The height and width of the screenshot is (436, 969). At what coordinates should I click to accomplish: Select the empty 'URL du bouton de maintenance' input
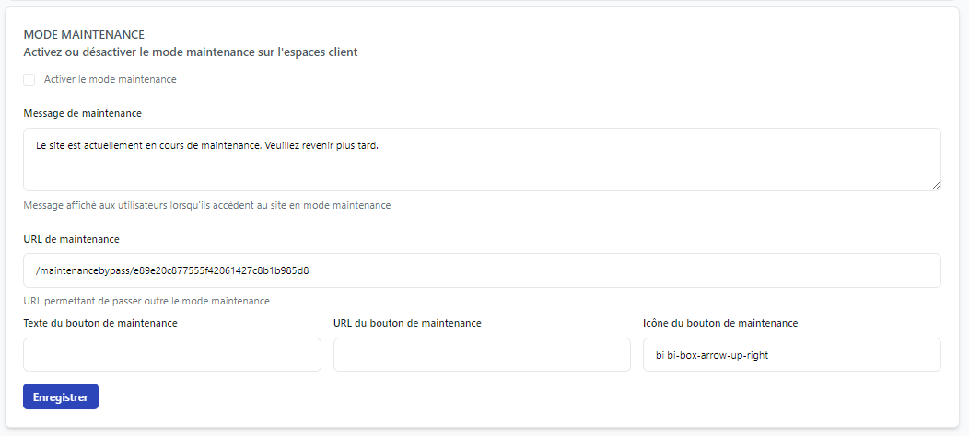coord(481,355)
